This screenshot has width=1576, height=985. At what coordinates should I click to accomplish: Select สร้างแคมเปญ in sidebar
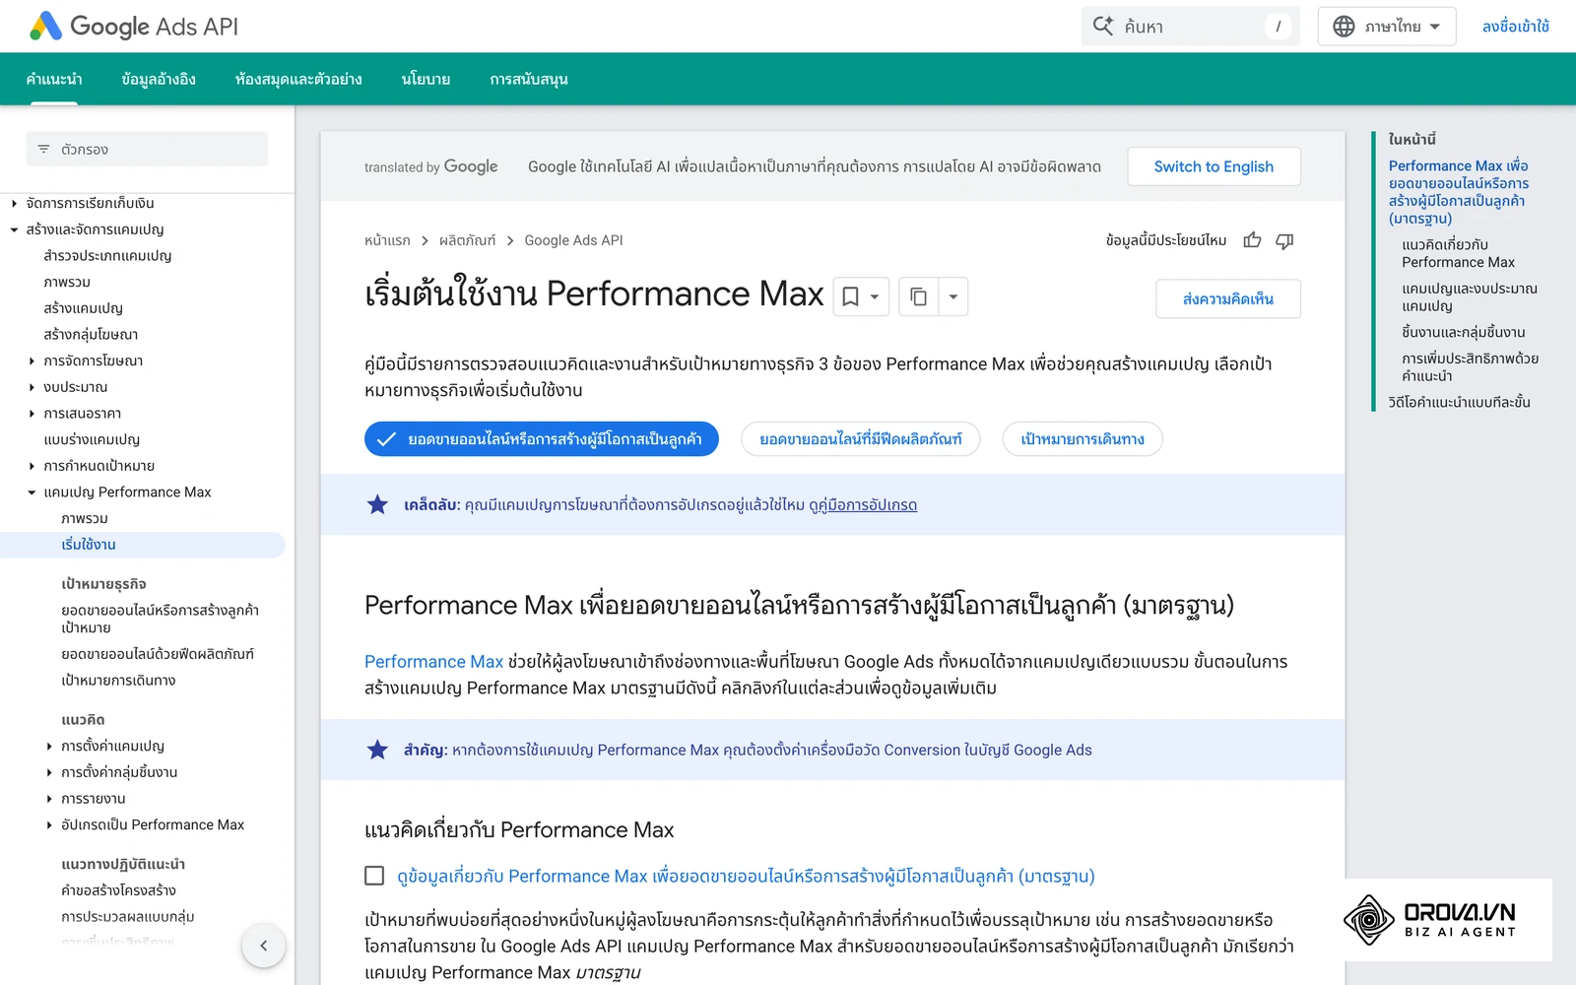coord(83,308)
